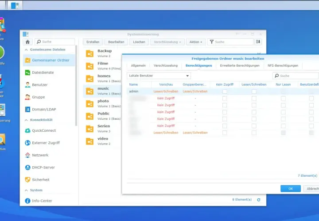Click the Abbrechen button

tap(311, 189)
